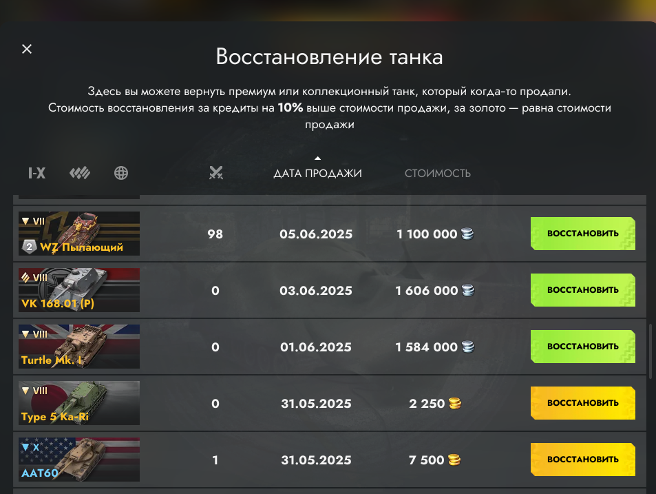The image size is (656, 494).
Task: Close the tank restoration window
Action: [x=27, y=49]
